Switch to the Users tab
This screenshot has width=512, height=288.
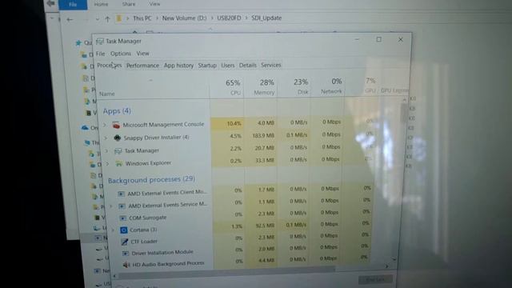pyautogui.click(x=227, y=66)
